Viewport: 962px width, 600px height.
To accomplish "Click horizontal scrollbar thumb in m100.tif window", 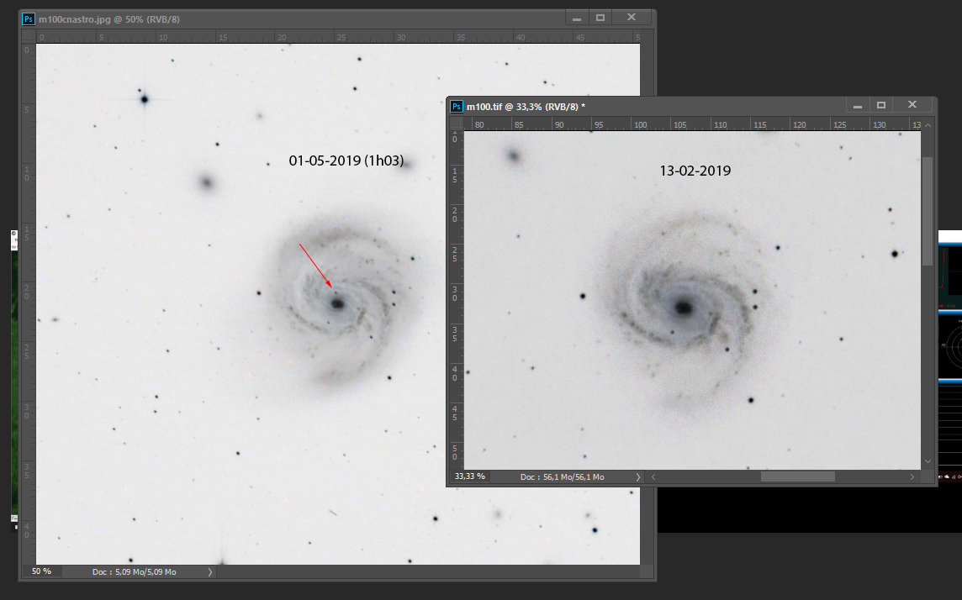I will pyautogui.click(x=797, y=476).
